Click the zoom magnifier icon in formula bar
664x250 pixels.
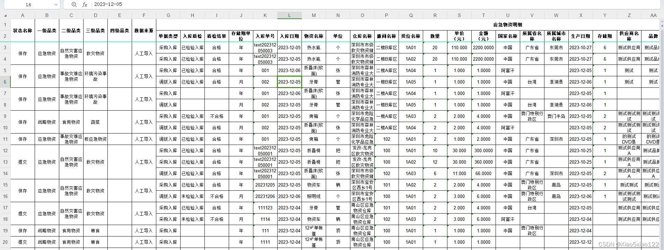74,5
